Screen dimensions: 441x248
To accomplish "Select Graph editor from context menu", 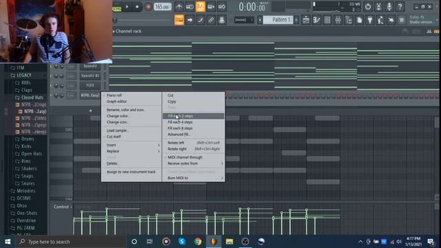I will pos(116,101).
